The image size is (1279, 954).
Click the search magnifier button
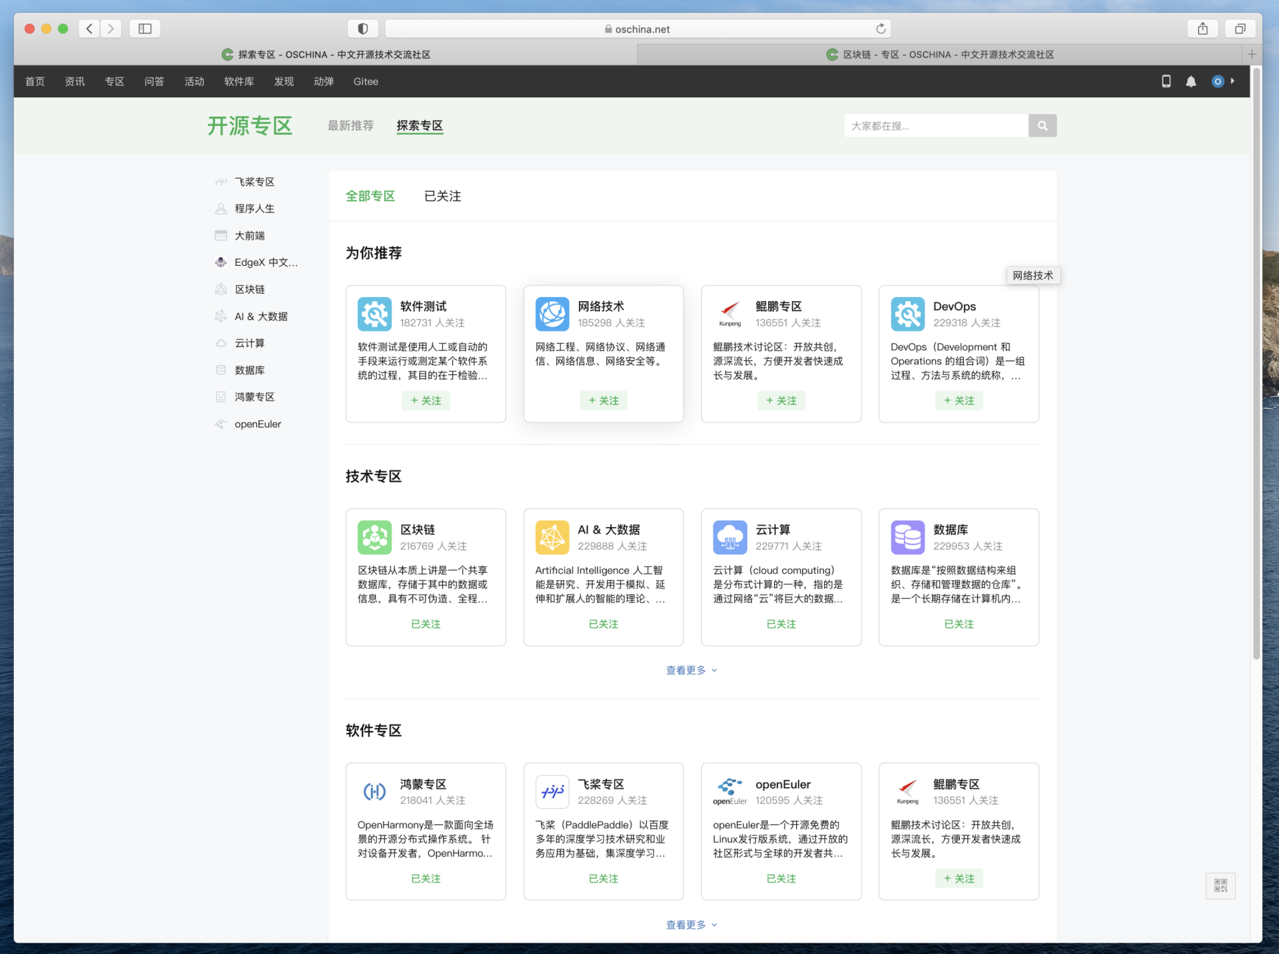tap(1043, 125)
